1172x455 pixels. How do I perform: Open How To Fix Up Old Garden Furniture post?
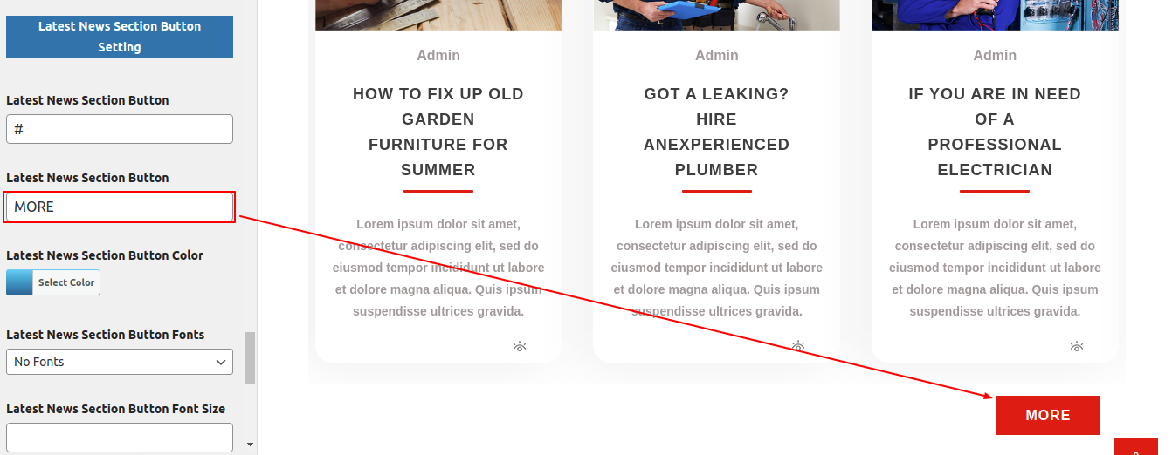click(x=438, y=132)
